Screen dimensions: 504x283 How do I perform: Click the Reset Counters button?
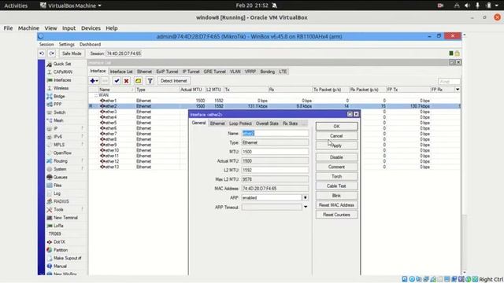coord(336,215)
